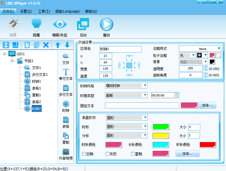
Task: Click the 隐藏 (Hide) lightbulb icon
Action: pyautogui.click(x=36, y=25)
